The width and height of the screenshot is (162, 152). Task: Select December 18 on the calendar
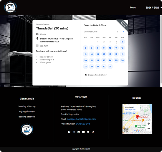116,54
